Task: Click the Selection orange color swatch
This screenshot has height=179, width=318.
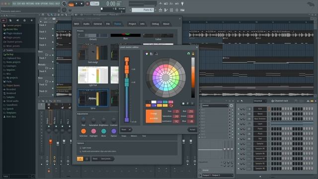Action: (83, 131)
